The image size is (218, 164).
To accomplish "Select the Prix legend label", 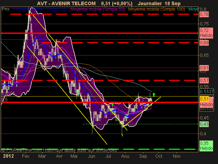I will 5,9.
